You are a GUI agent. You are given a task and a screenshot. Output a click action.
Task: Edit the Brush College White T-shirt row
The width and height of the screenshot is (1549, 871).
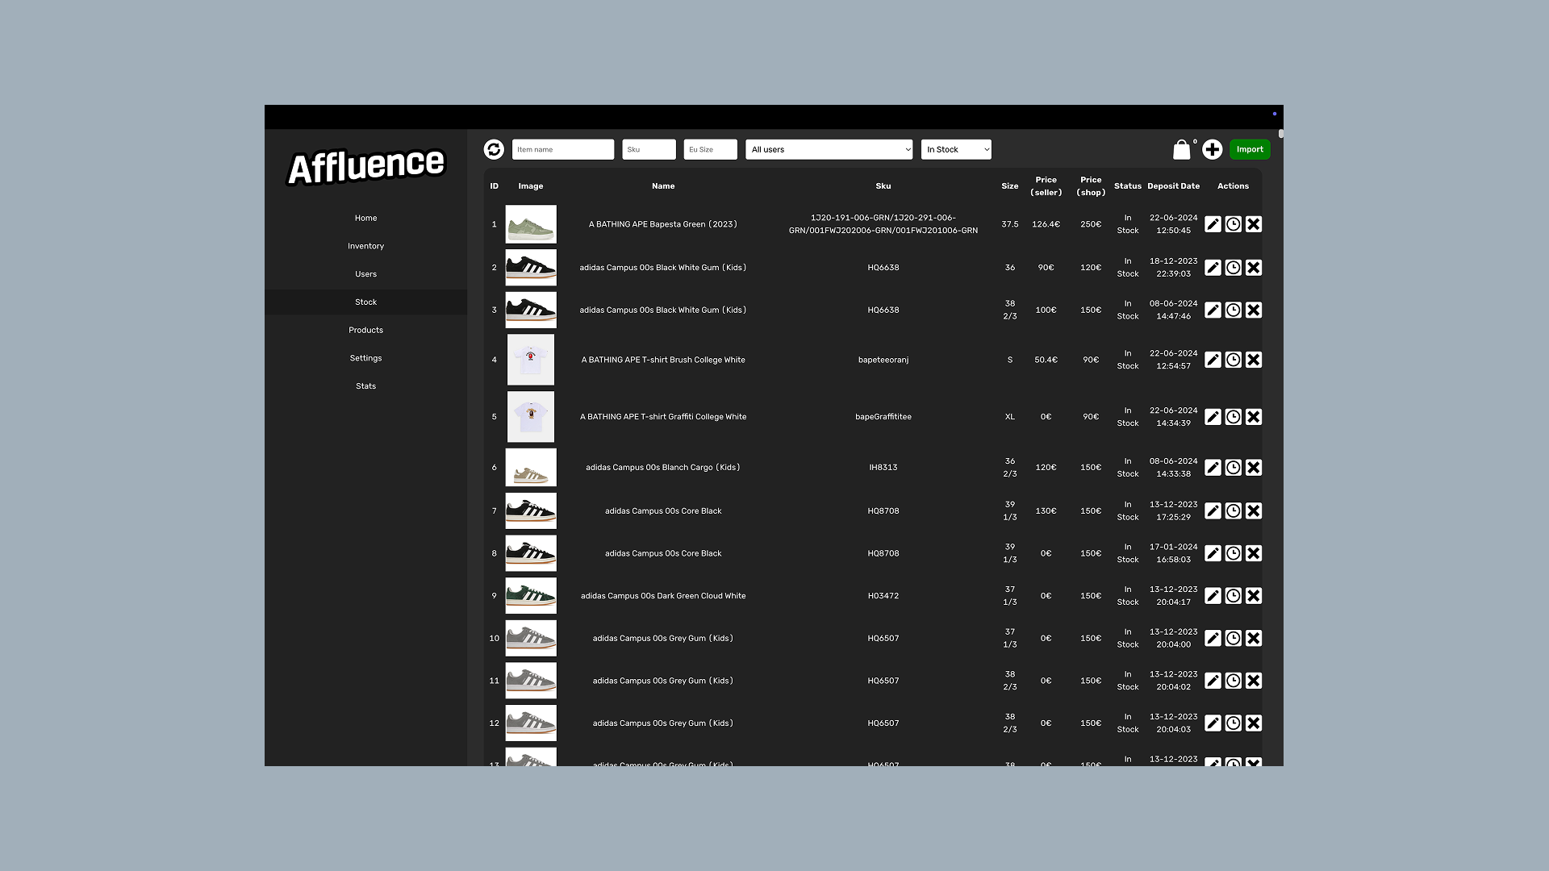click(x=1213, y=360)
